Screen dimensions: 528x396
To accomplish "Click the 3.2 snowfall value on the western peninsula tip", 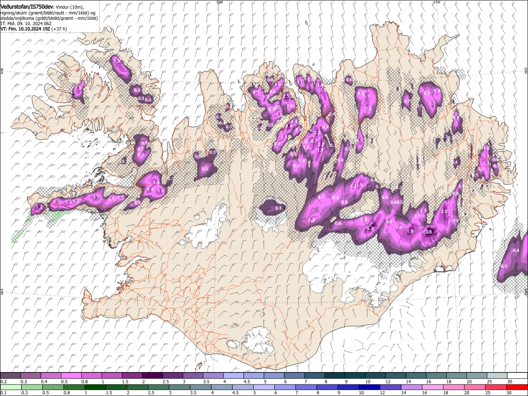I will pos(39,207).
